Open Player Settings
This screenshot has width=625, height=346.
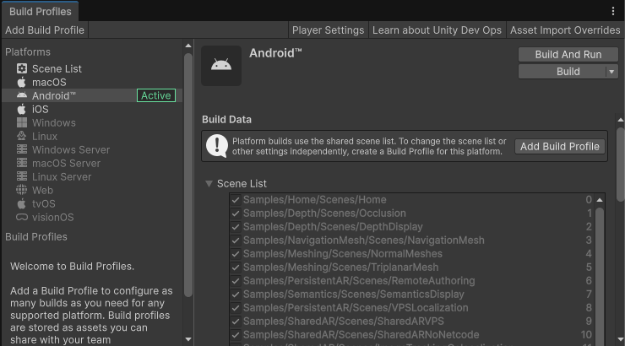tap(328, 30)
